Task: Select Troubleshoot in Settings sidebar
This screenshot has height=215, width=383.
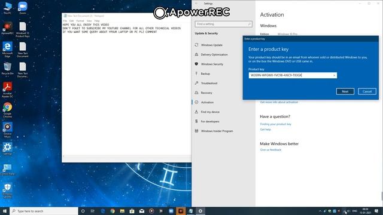Action: [x=209, y=83]
